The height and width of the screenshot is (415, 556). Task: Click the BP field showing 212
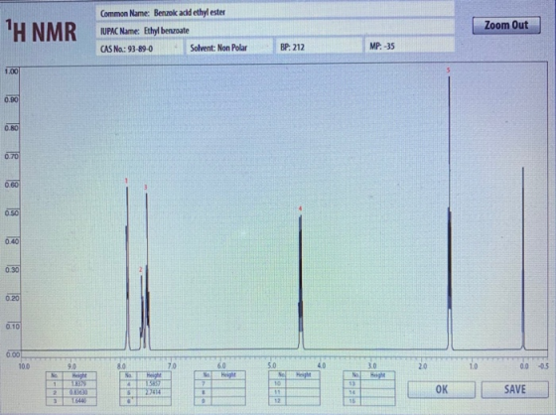pos(319,47)
